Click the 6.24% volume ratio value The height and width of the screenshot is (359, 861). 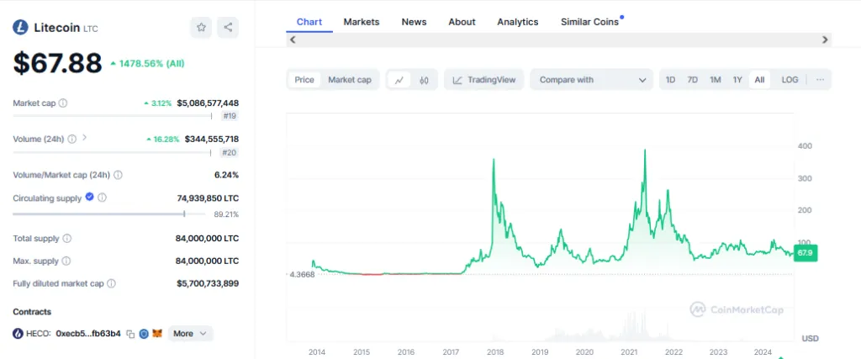[227, 175]
